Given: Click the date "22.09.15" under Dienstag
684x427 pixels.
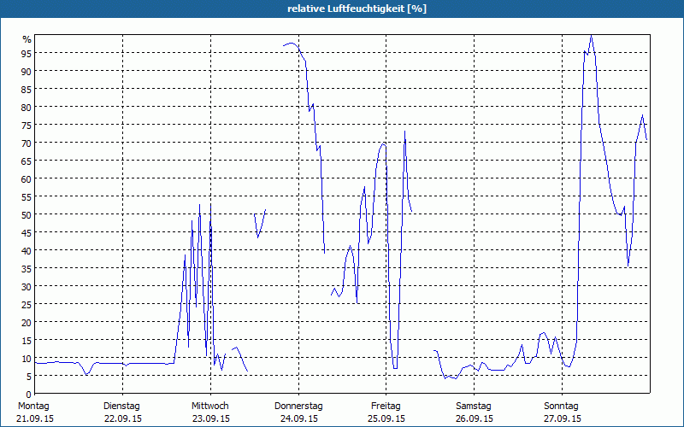Looking at the screenshot, I should 122,418.
